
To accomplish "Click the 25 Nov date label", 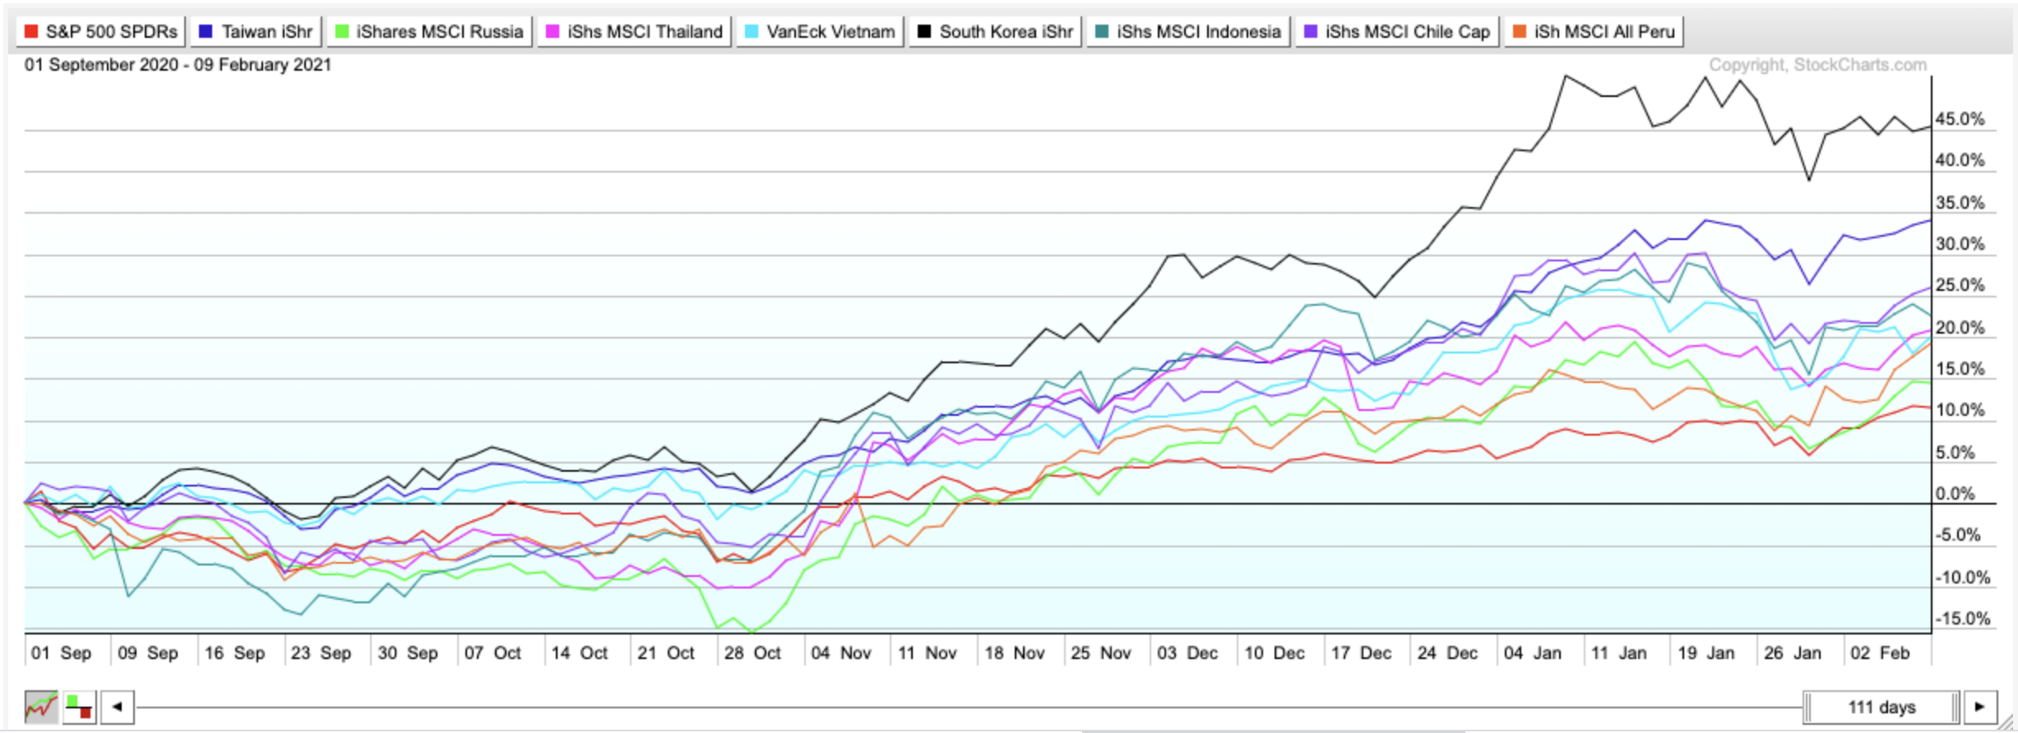I will click(1101, 653).
